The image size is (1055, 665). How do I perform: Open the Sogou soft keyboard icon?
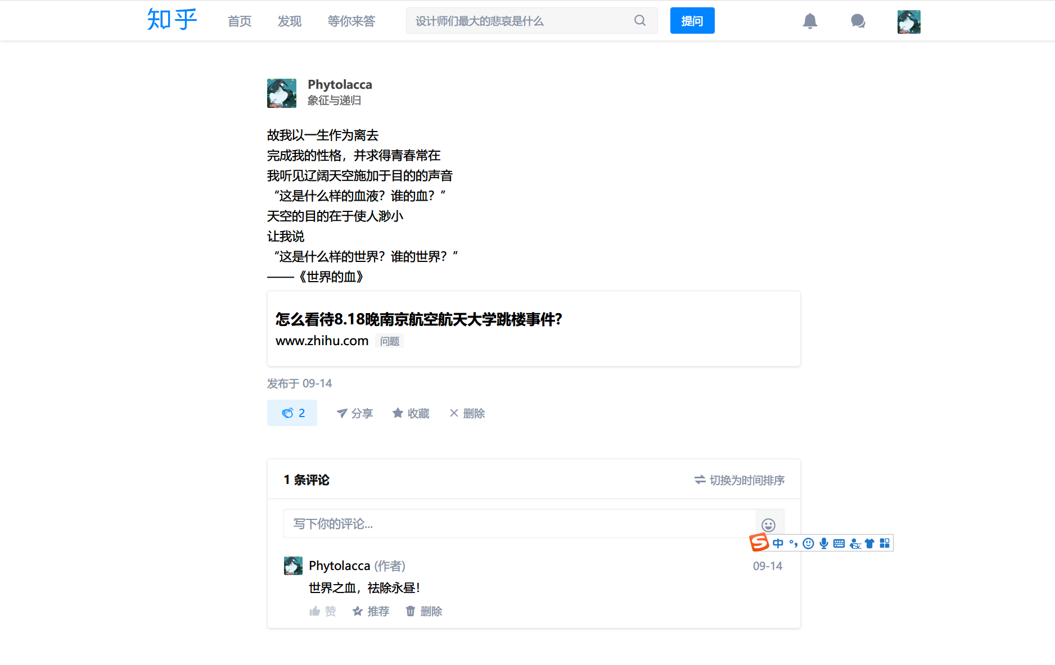tap(839, 544)
